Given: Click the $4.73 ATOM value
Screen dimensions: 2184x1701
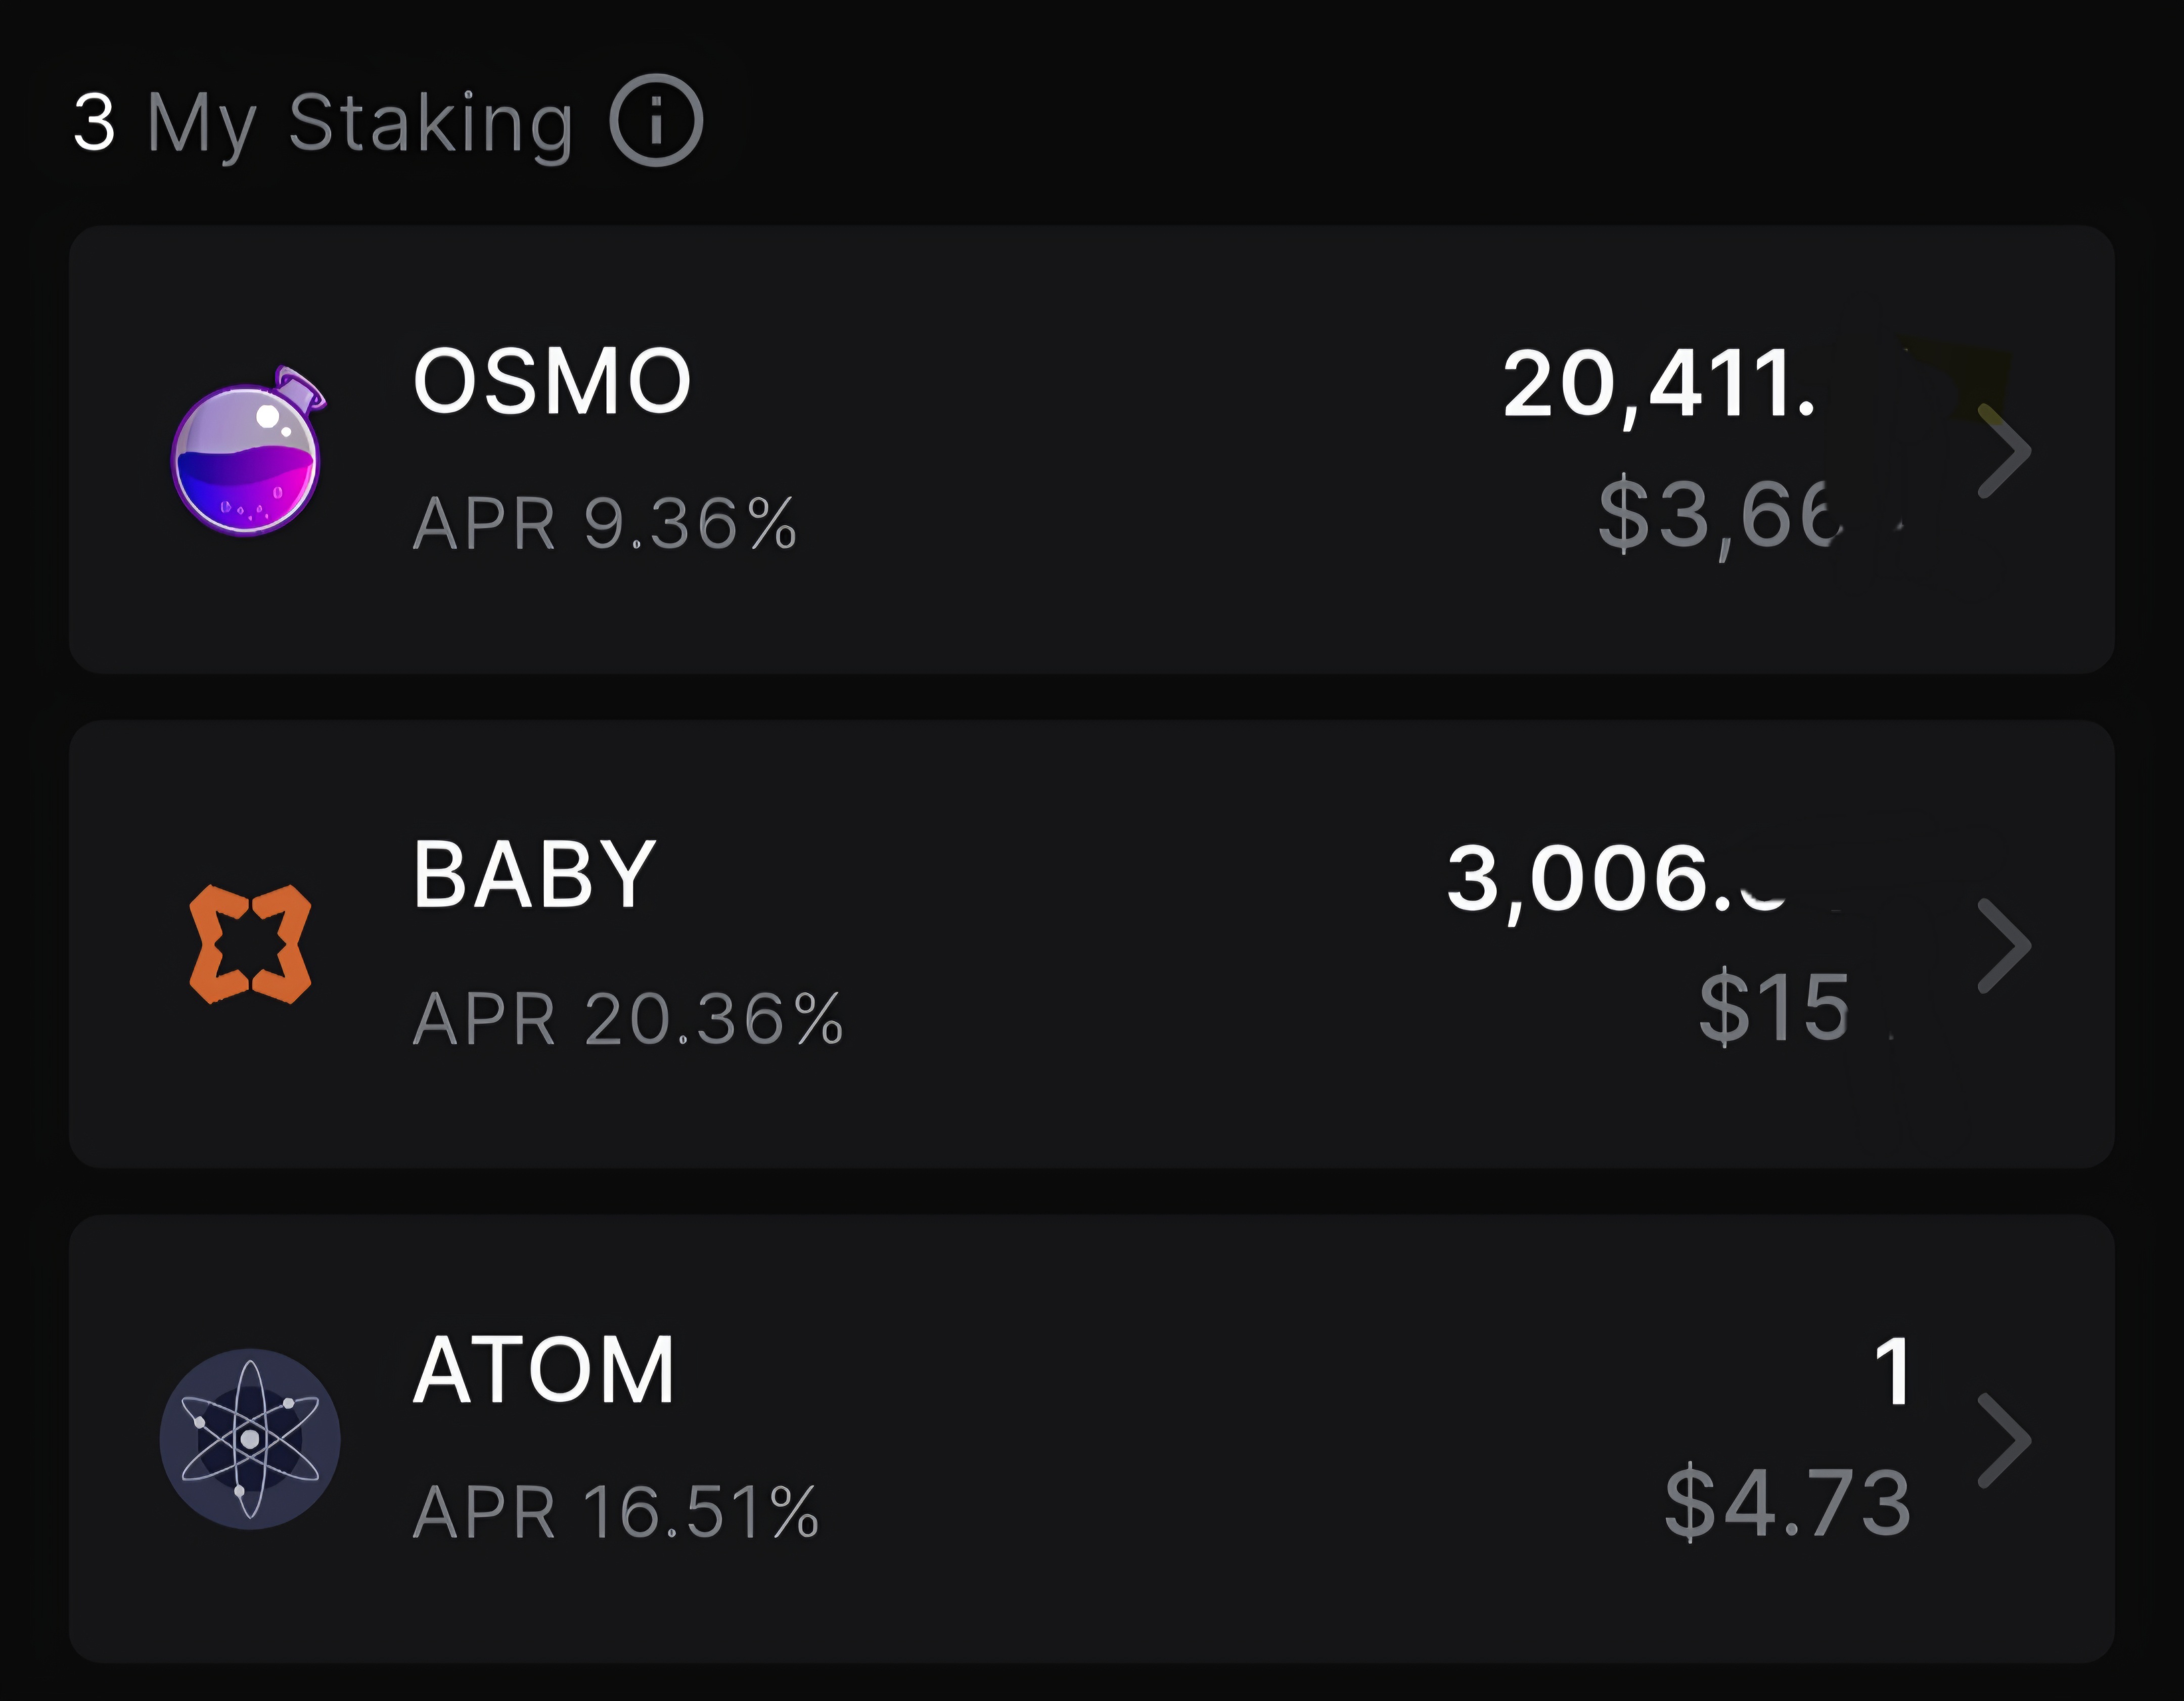Looking at the screenshot, I should 1788,1502.
